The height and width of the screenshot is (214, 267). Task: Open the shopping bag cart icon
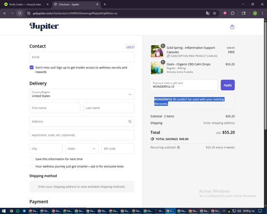[x=232, y=27]
